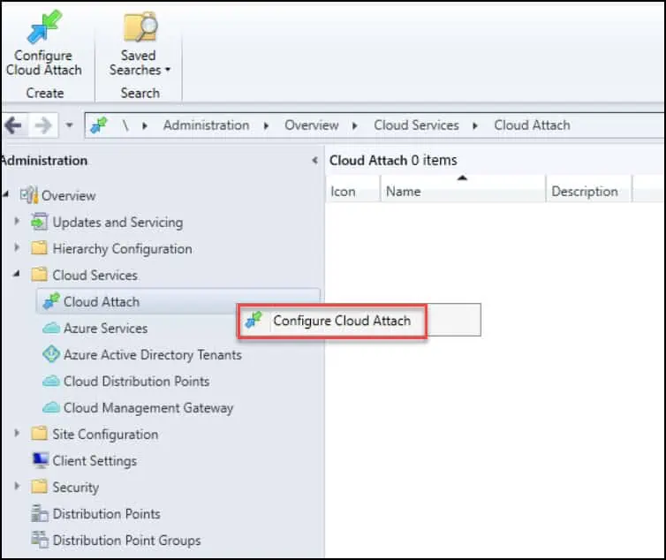Screen dimensions: 666x560
Task: Select Security label in tree
Action: point(76,488)
